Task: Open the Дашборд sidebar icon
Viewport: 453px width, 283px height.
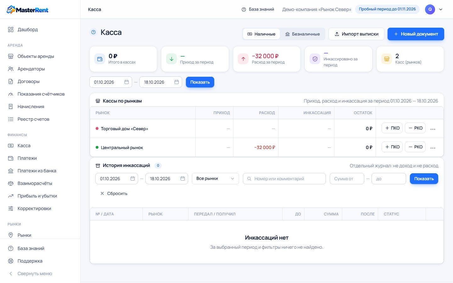Action: pos(11,30)
